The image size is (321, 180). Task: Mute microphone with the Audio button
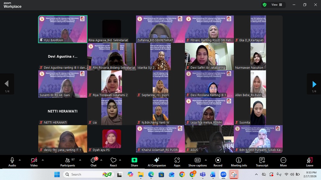[x=12, y=162]
